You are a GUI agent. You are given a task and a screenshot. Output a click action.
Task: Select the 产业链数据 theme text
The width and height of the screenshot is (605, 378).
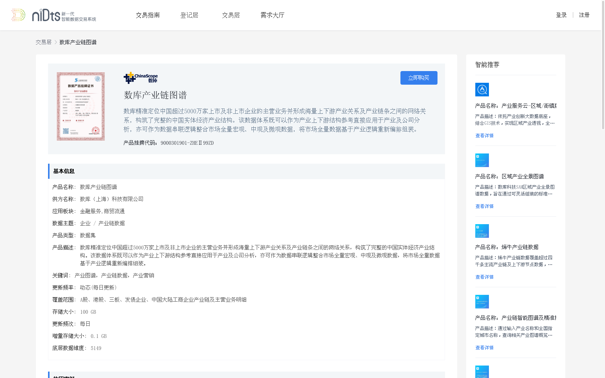click(x=112, y=223)
